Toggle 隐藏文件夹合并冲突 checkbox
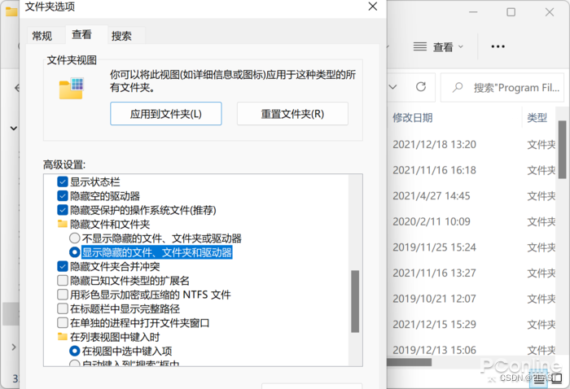 click(63, 266)
